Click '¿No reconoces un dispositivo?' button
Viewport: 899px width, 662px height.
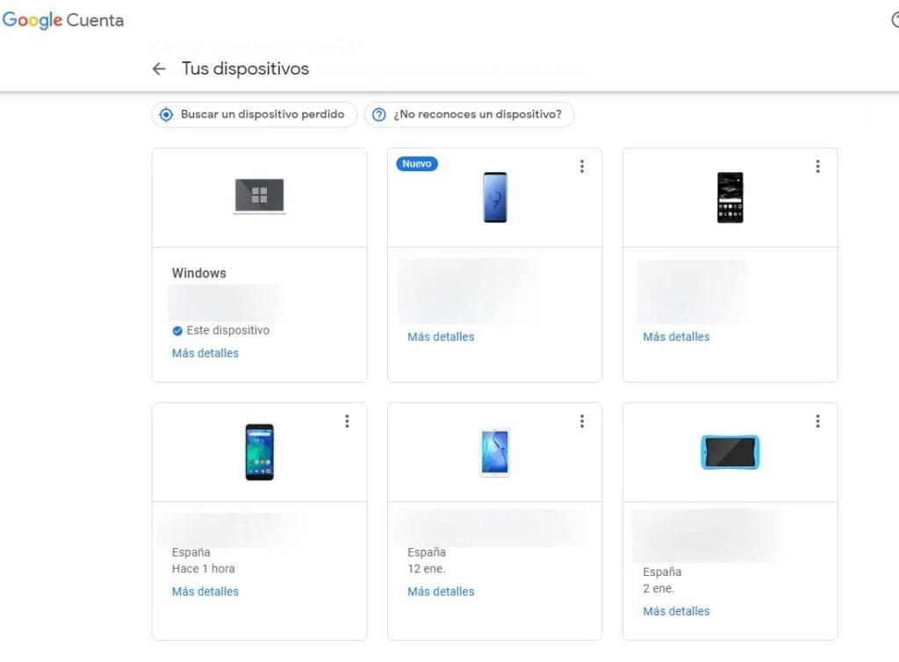(469, 115)
